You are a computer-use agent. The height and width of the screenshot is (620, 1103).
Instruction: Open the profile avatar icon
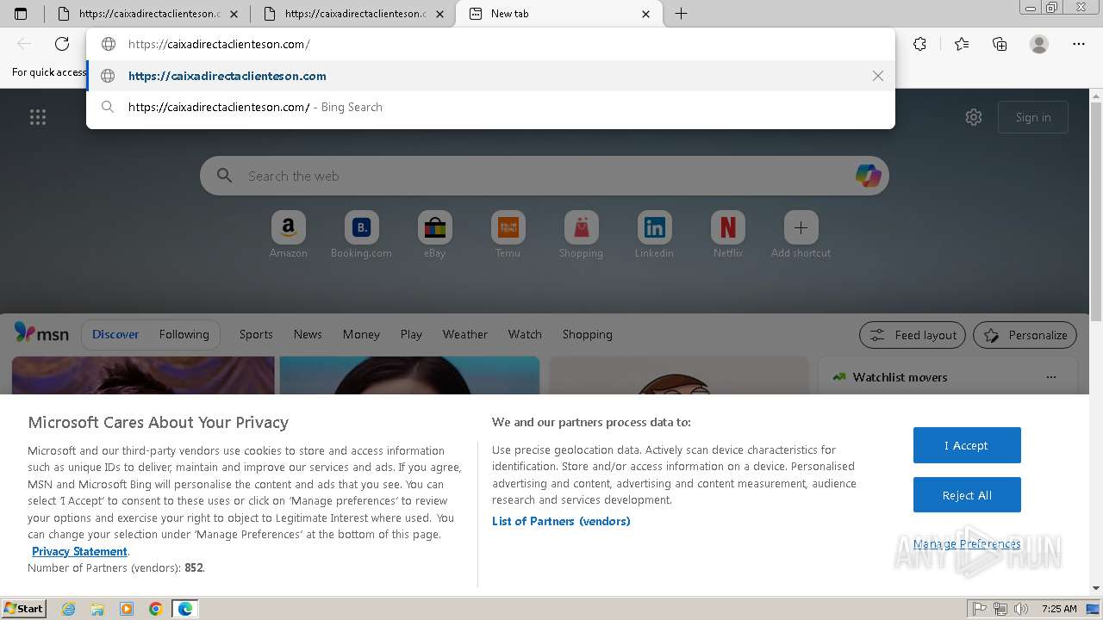pyautogui.click(x=1039, y=44)
